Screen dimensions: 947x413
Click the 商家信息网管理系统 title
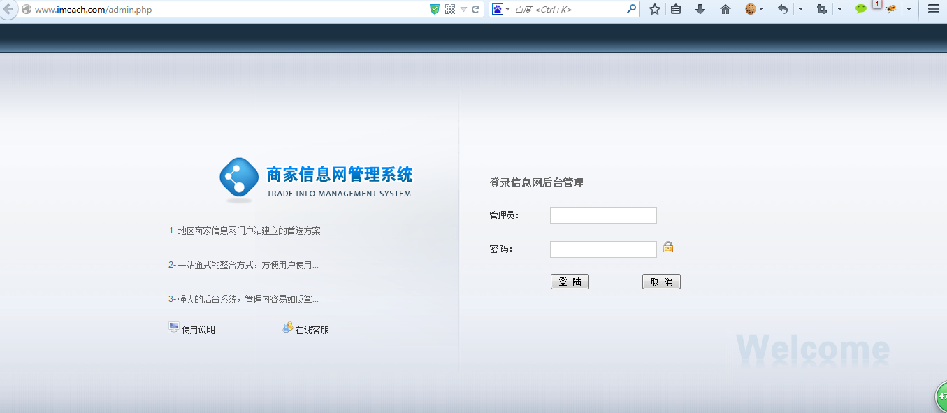pos(340,174)
